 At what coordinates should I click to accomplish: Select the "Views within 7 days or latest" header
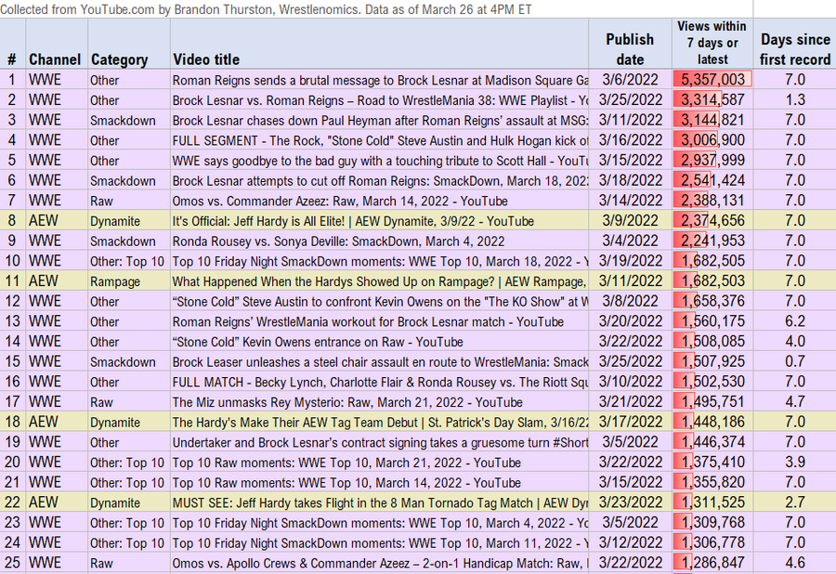(x=712, y=43)
